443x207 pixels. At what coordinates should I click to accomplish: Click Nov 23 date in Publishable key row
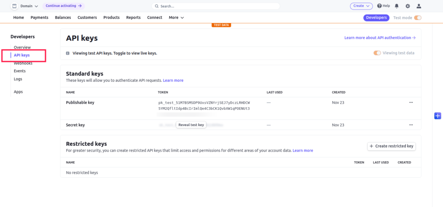338,102
